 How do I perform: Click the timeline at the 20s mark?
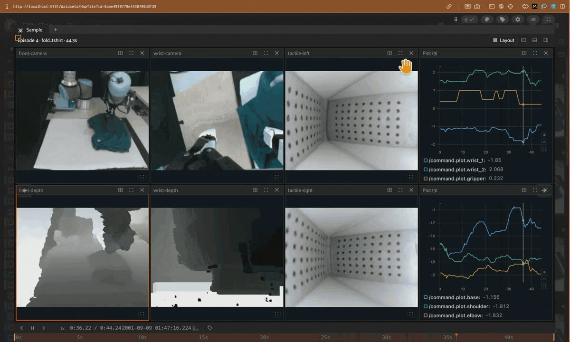click(x=265, y=337)
